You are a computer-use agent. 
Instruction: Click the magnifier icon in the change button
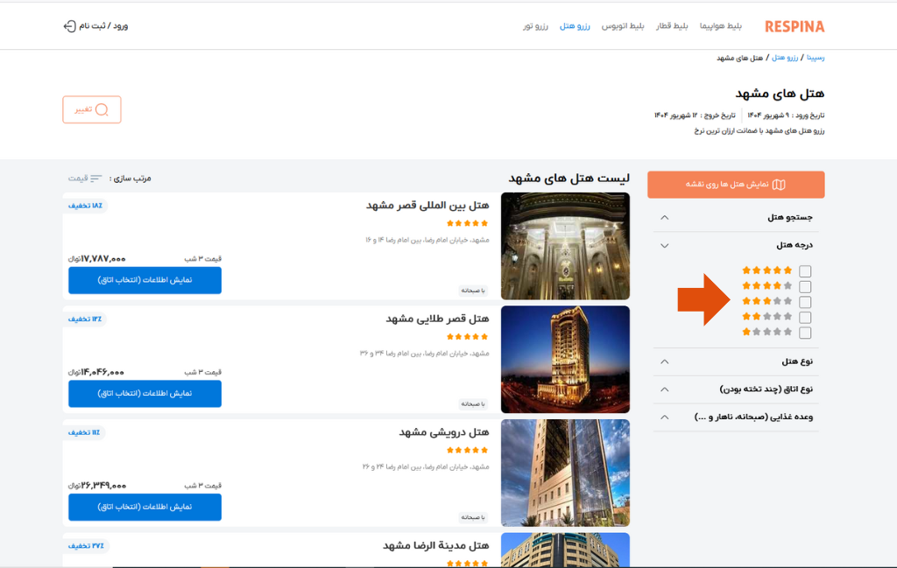coord(102,109)
